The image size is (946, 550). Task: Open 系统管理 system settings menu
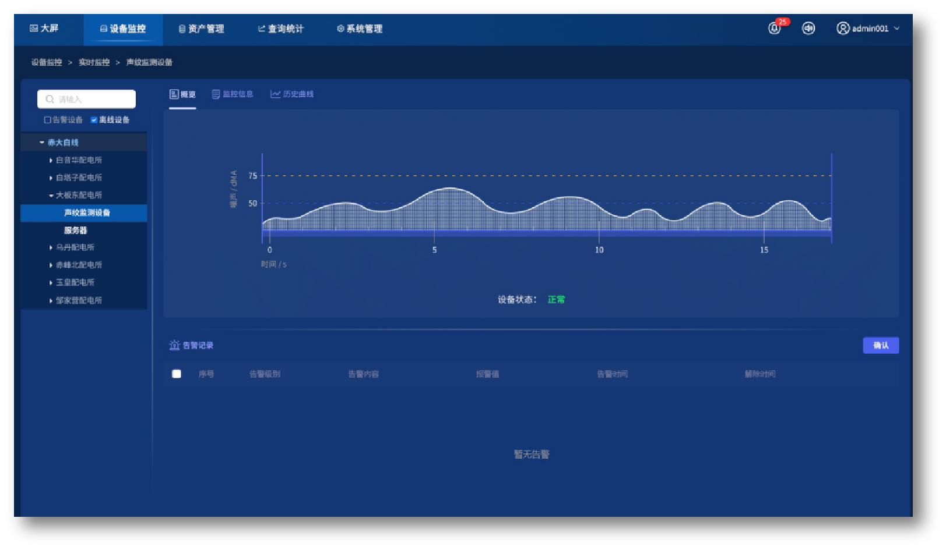(x=360, y=29)
